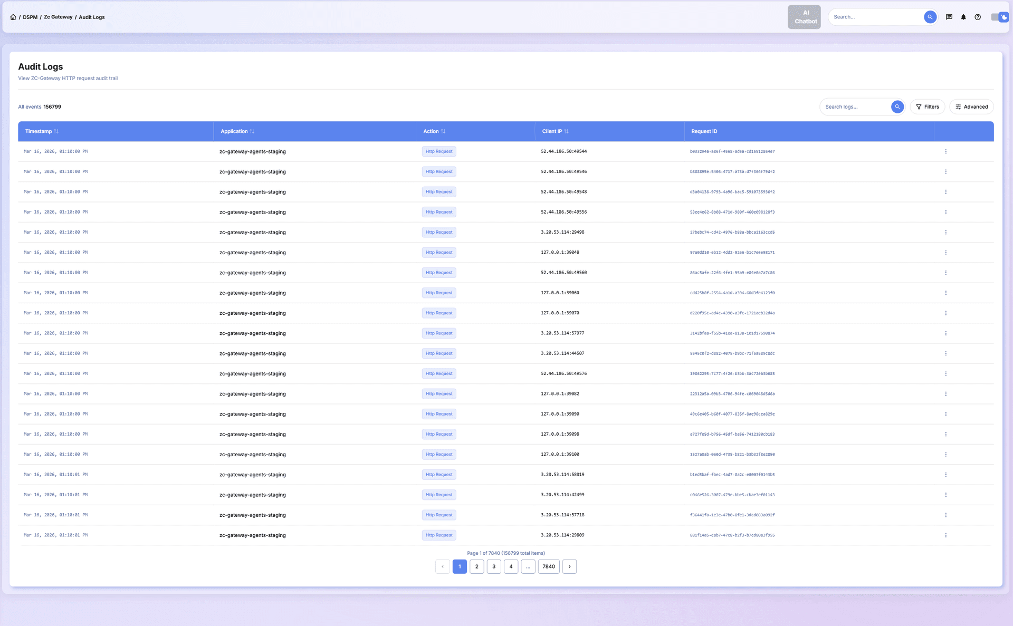
Task: Click request ID 3142bfaa-f55b-41ea
Action: click(x=732, y=333)
